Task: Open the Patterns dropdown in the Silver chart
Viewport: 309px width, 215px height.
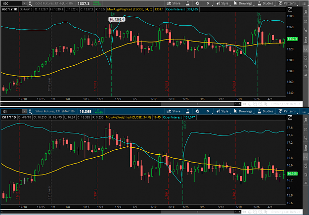Action: 288,111
